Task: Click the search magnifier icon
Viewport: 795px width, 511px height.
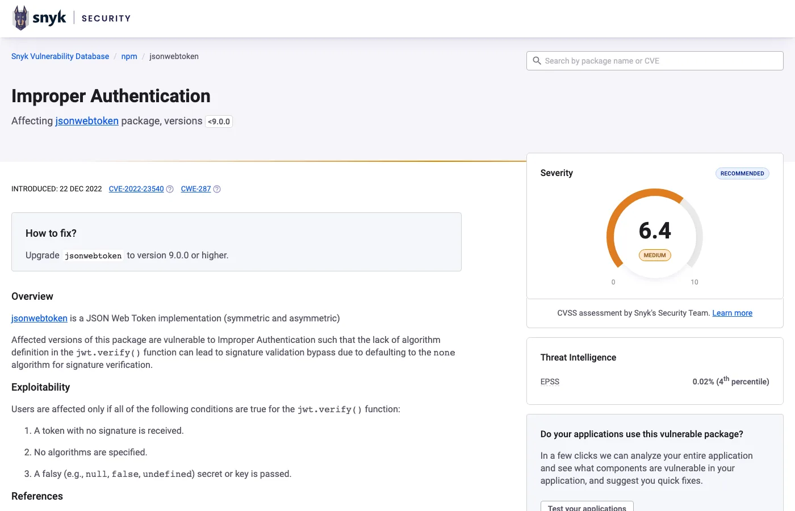Action: pos(537,60)
